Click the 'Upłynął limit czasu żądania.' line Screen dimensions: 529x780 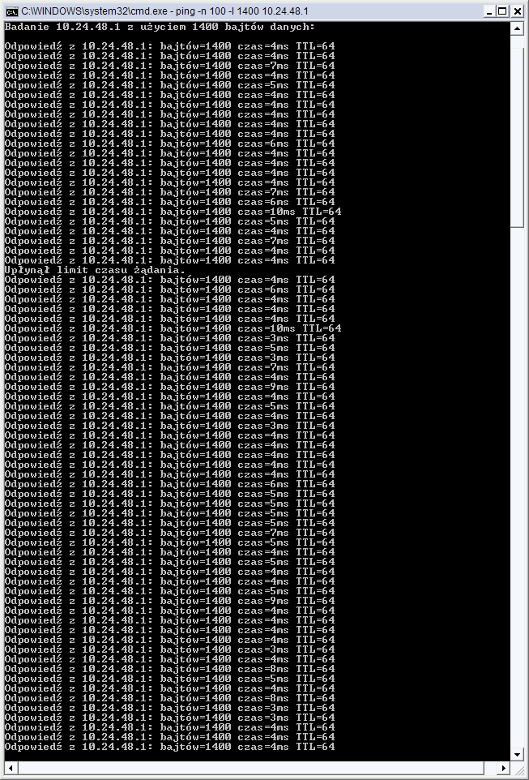click(95, 270)
